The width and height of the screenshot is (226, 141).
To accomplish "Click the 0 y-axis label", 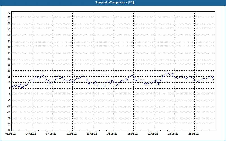I will point(10,94).
